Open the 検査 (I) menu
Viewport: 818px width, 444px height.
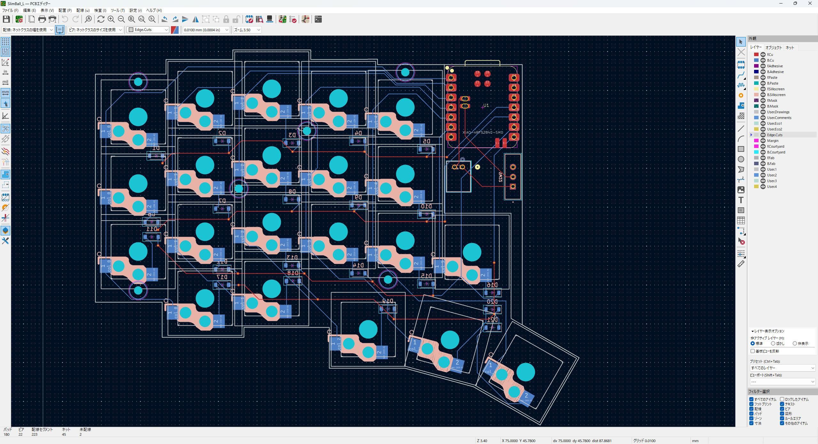100,10
